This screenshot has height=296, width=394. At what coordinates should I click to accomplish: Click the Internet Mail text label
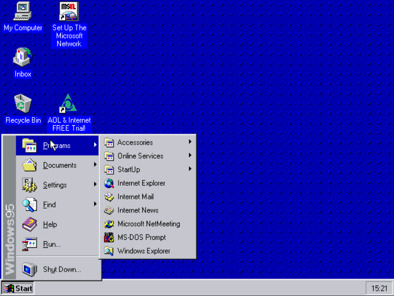[135, 197]
